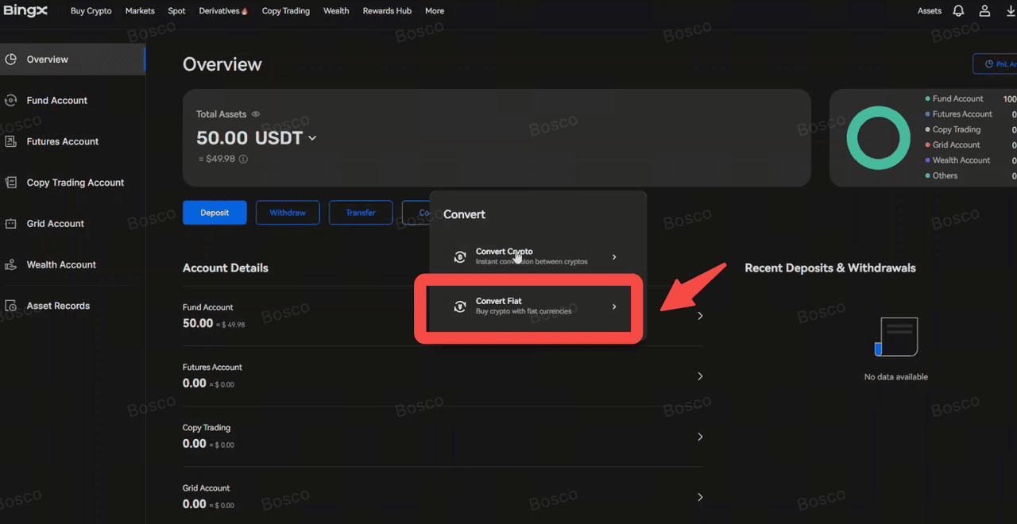Click the Asset Records sidebar icon
The image size is (1017, 524).
[11, 306]
